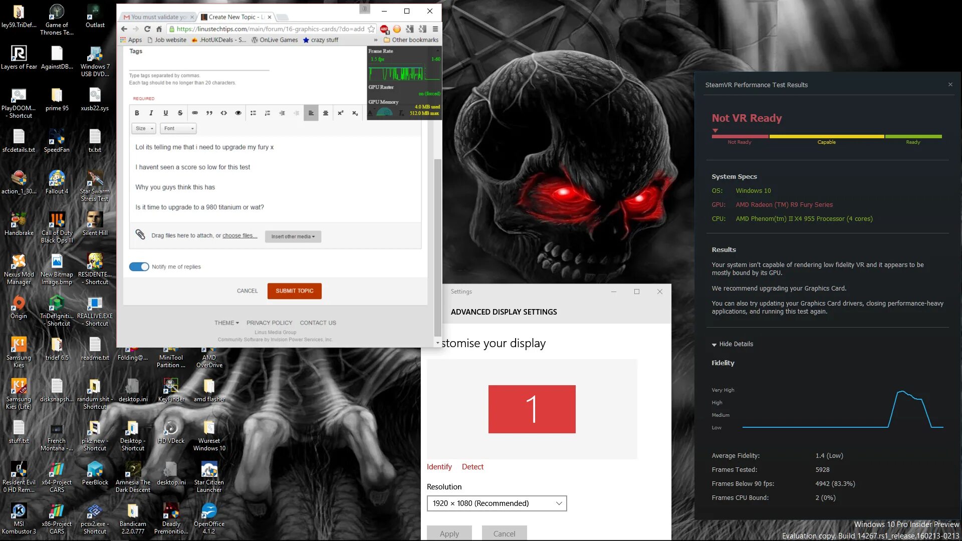Viewport: 962px width, 541px height.
Task: Click the browser page vertical scrollbar
Action: coord(437,247)
